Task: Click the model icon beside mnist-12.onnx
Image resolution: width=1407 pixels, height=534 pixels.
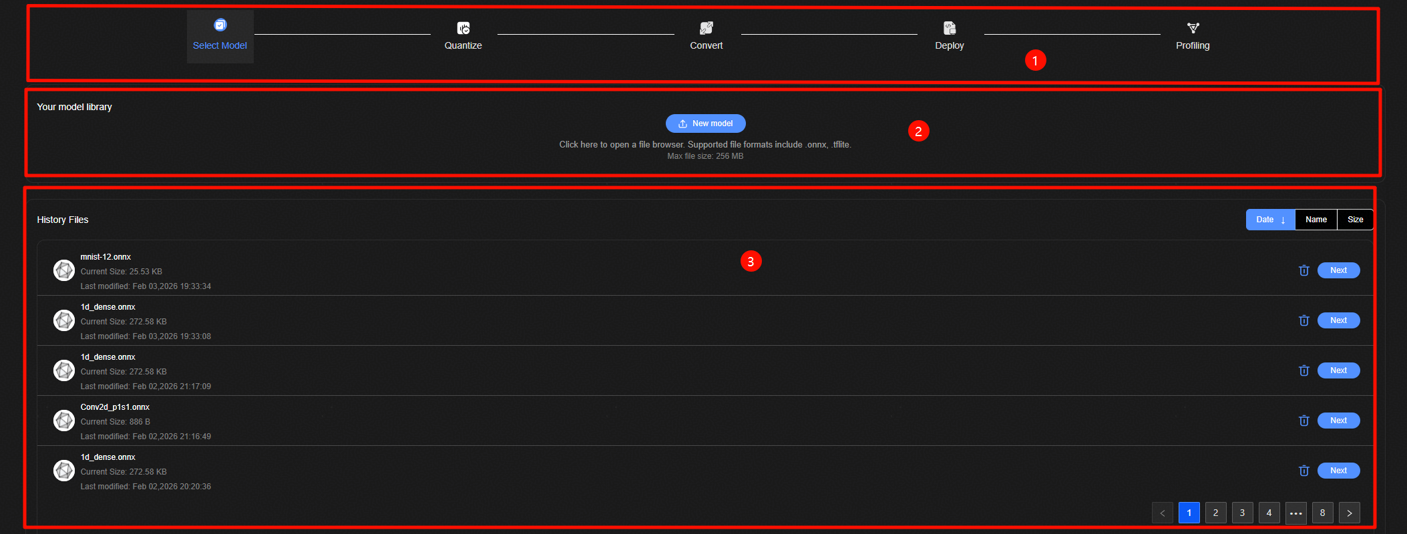Action: tap(64, 270)
